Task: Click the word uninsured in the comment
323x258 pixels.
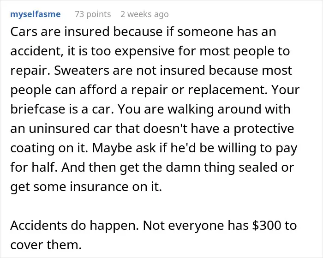Action: tap(59, 128)
